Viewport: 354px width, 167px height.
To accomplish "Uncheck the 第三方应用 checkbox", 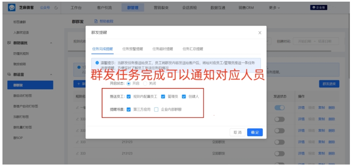I will [x=129, y=109].
